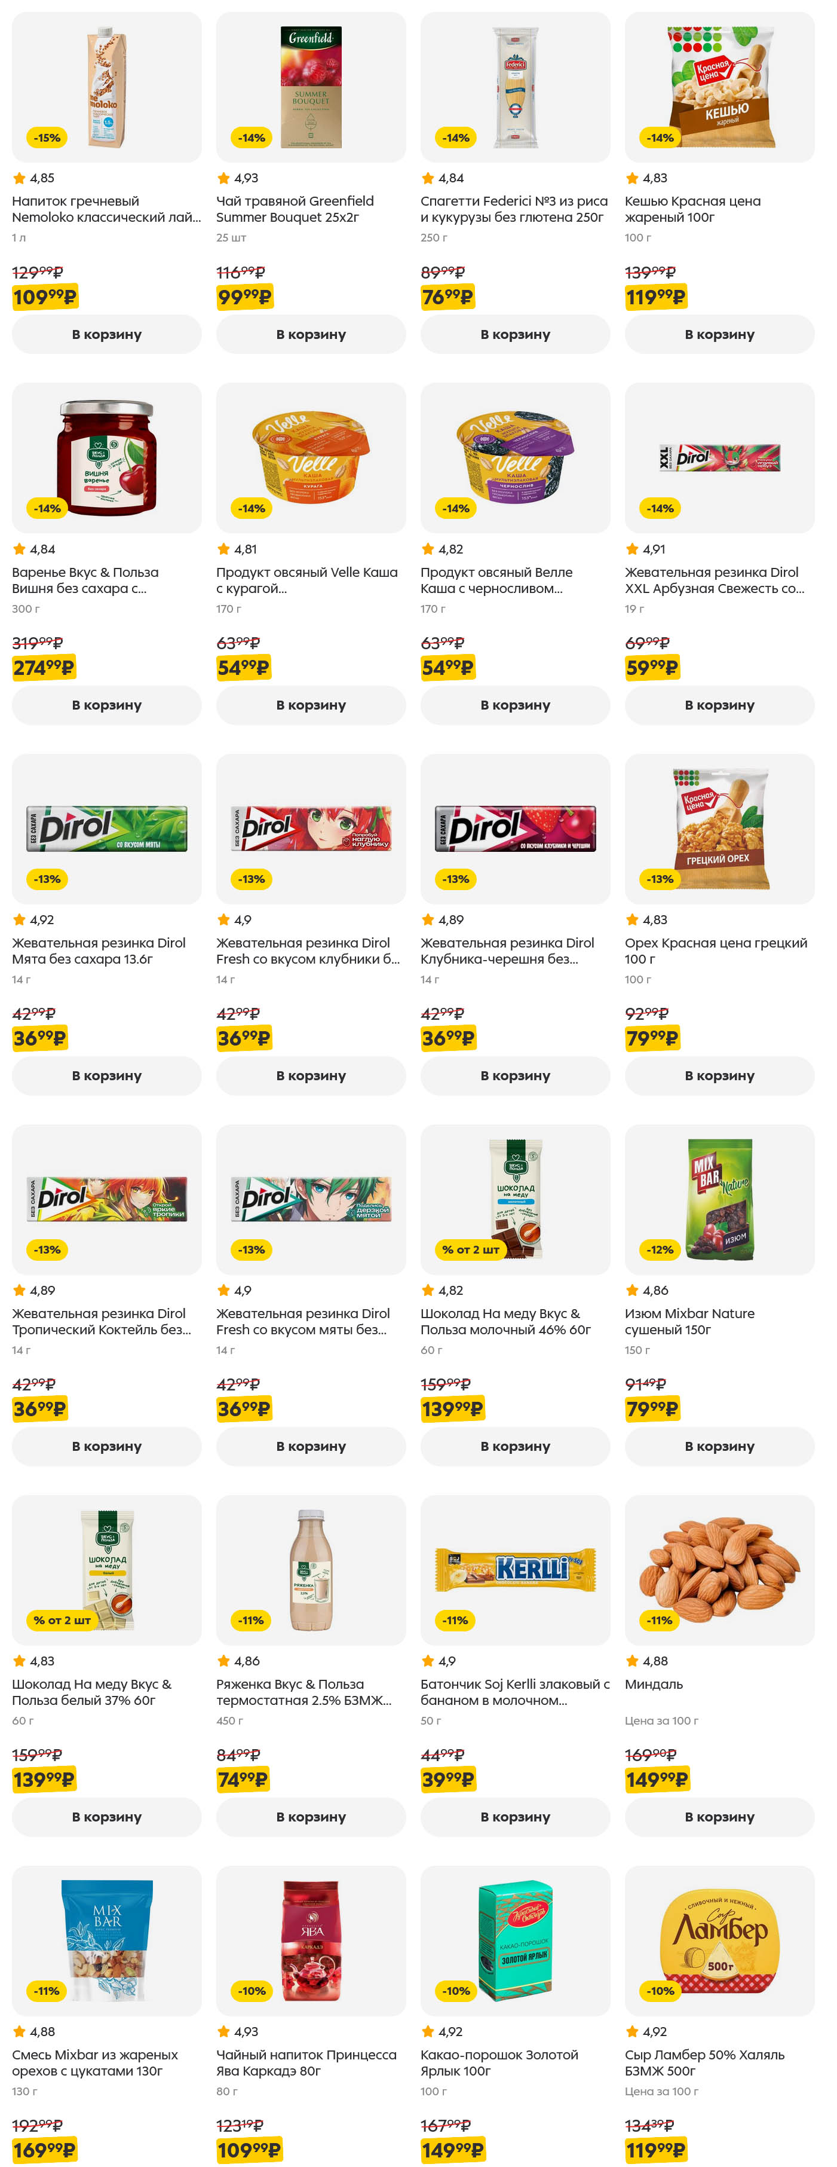
Task: Add Nemoloko buckwheat drink to cart
Action: click(106, 334)
